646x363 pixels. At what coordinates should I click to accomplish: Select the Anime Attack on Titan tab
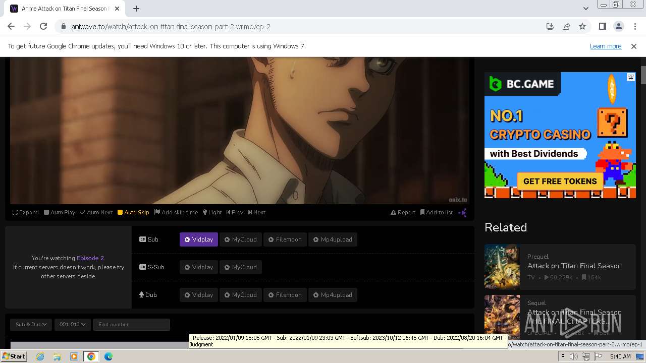(x=65, y=9)
